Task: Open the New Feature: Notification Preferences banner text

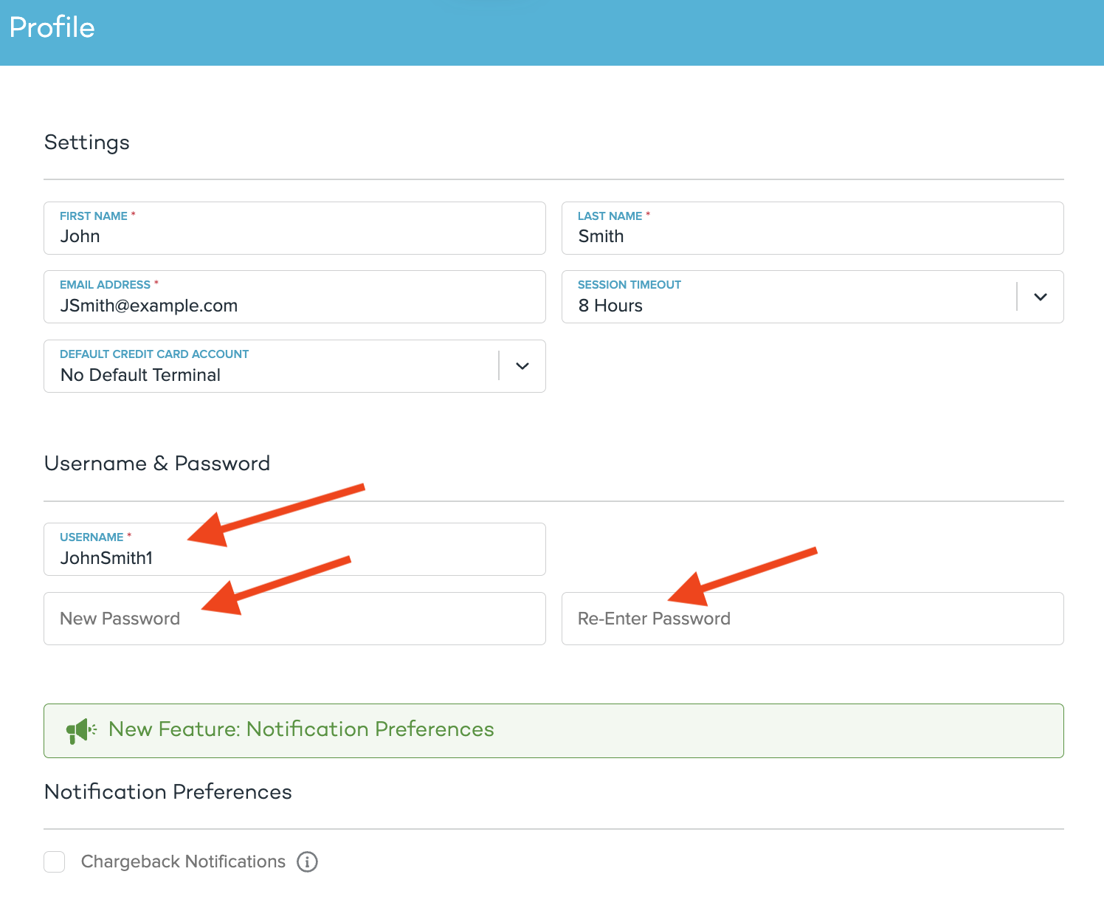Action: click(301, 729)
